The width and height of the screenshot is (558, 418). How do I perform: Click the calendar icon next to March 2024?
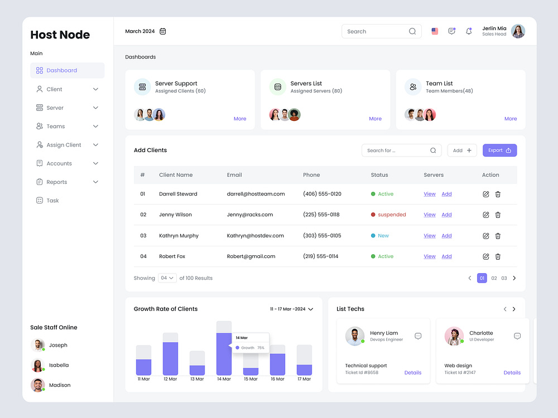coord(162,31)
